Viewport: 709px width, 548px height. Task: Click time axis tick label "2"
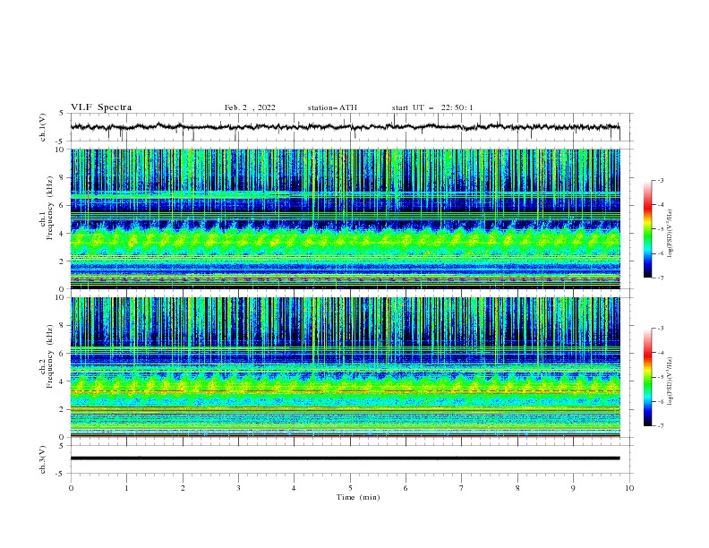click(183, 488)
